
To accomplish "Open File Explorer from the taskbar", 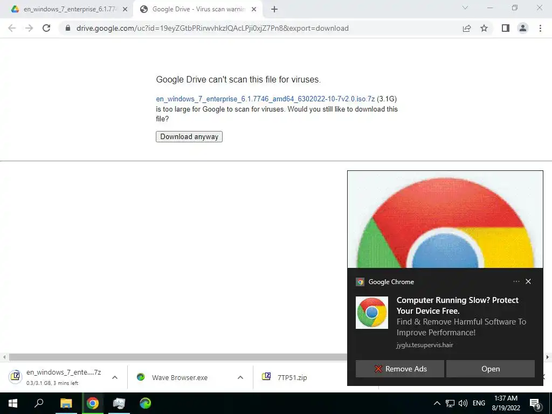I will (66, 403).
